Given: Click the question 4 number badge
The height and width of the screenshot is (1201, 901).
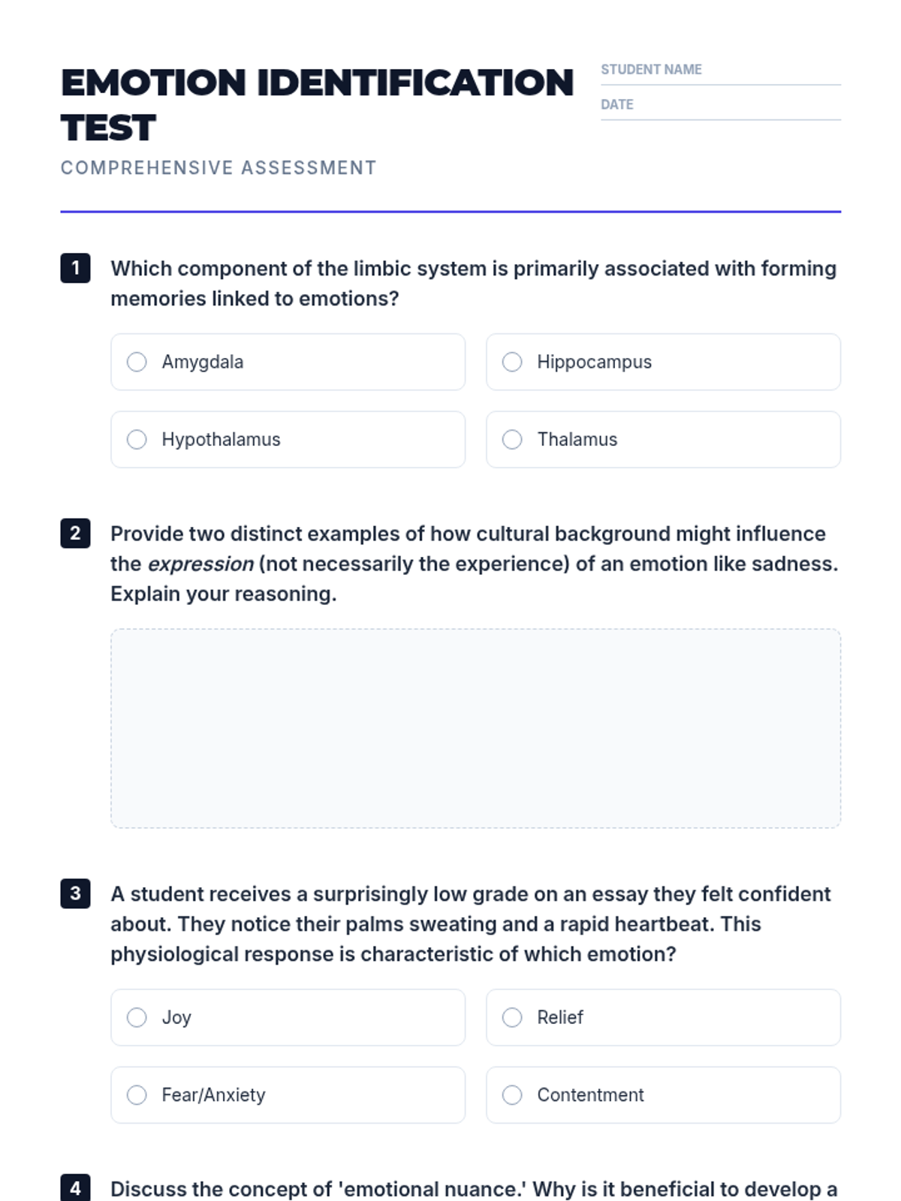Looking at the screenshot, I should point(75,1187).
